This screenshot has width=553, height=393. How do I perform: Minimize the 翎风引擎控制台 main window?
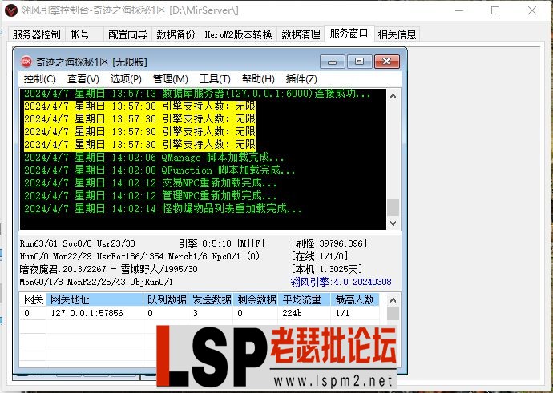(459, 10)
